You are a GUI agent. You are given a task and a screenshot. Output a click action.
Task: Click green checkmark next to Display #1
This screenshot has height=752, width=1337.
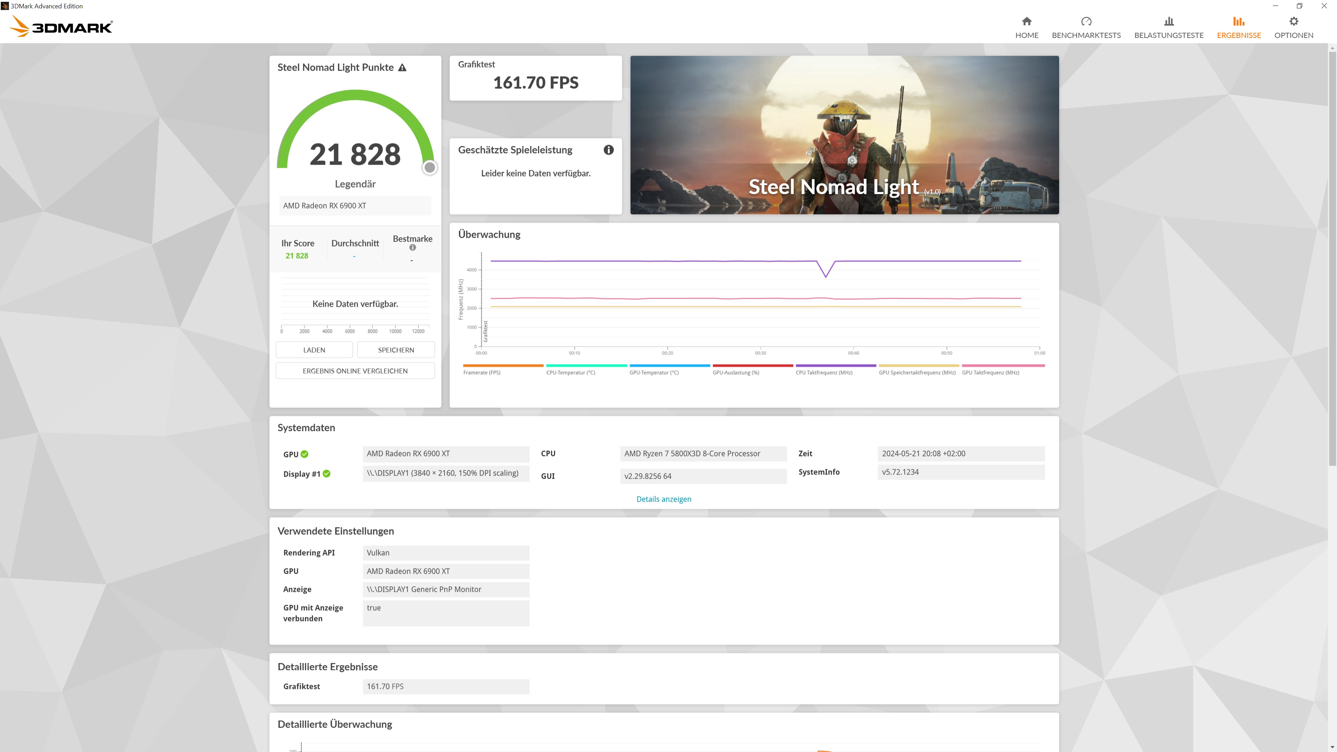tap(327, 473)
